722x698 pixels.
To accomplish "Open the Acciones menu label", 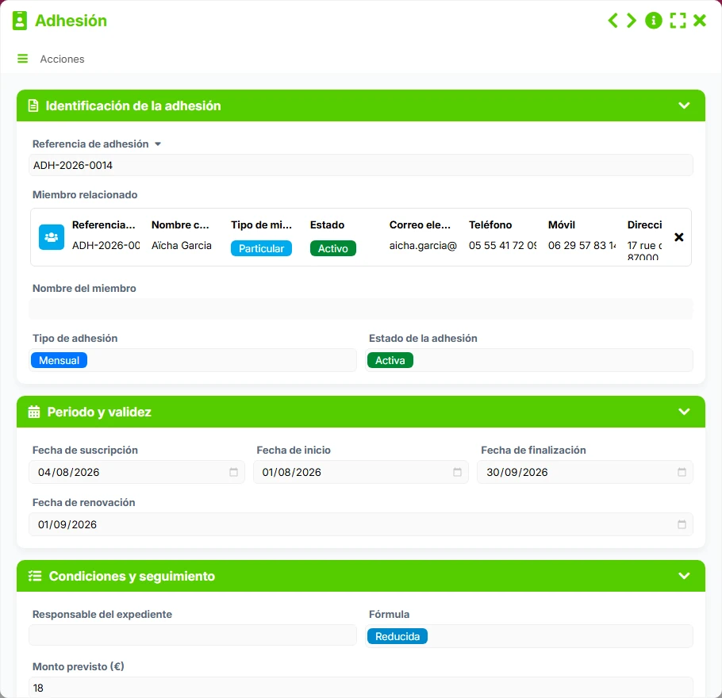I will (x=62, y=59).
